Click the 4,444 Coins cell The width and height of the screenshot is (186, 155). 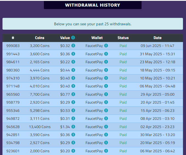click(x=40, y=70)
